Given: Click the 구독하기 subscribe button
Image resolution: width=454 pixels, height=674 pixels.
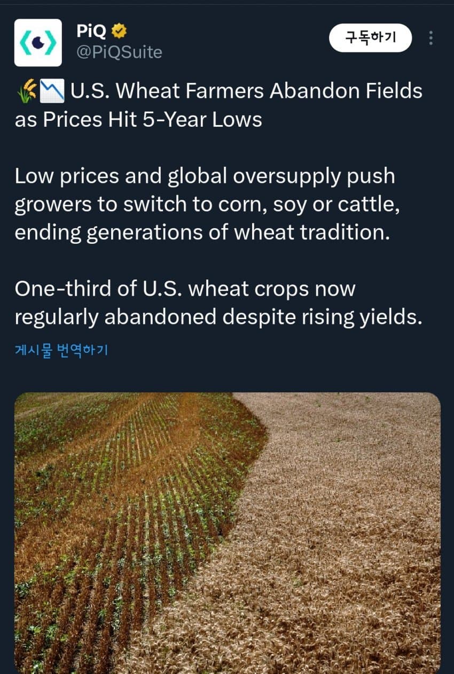Looking at the screenshot, I should pyautogui.click(x=371, y=38).
